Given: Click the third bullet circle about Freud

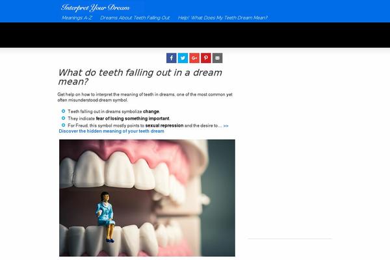Looking at the screenshot, I should tap(64, 125).
